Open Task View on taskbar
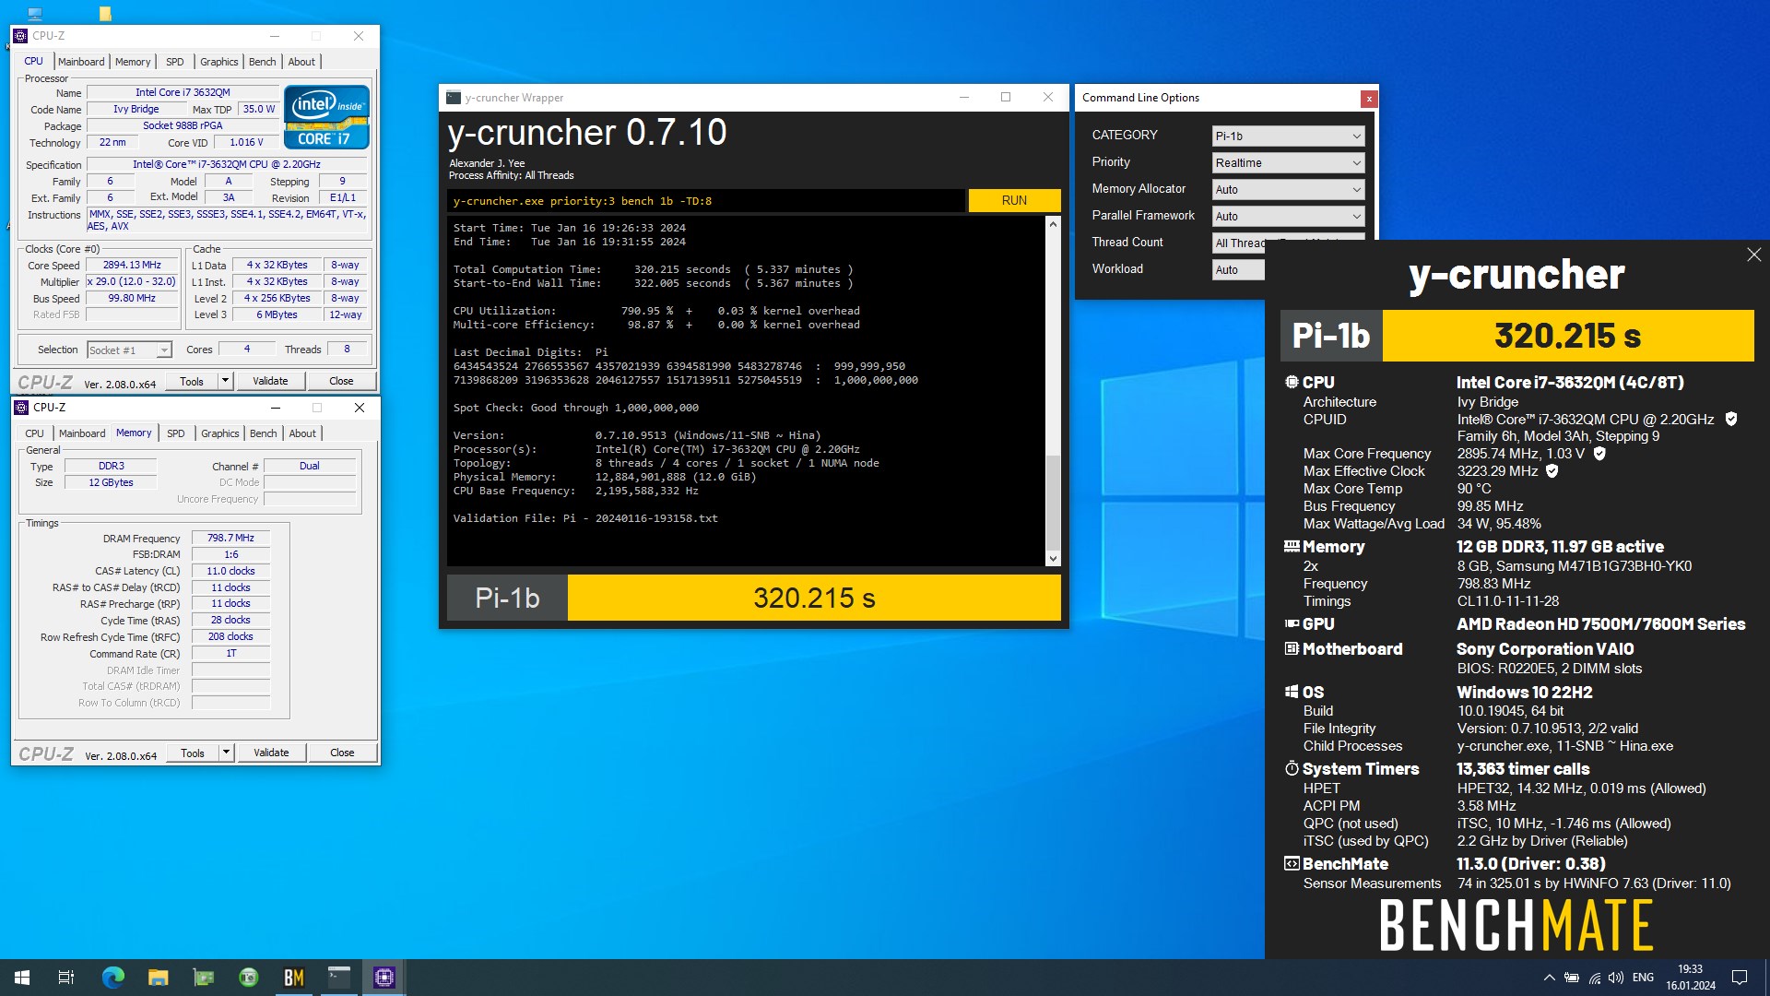Screen dimensions: 1770x996 [66, 978]
